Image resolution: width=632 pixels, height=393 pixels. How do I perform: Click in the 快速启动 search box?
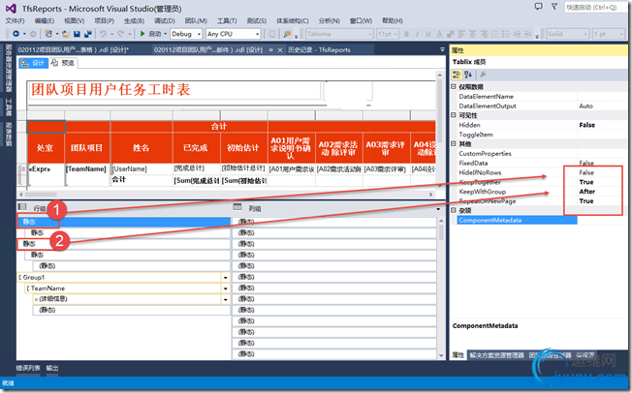pos(595,7)
